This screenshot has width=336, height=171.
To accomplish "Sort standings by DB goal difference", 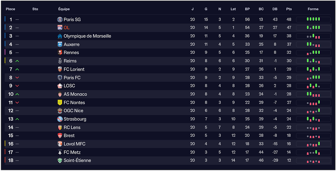I will (275, 9).
